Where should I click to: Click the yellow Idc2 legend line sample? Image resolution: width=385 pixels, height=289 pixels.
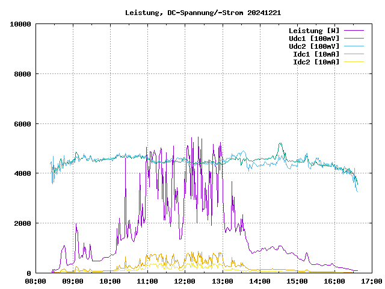point(354,62)
